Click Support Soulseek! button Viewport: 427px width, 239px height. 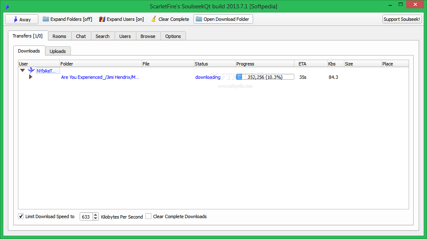tap(402, 19)
